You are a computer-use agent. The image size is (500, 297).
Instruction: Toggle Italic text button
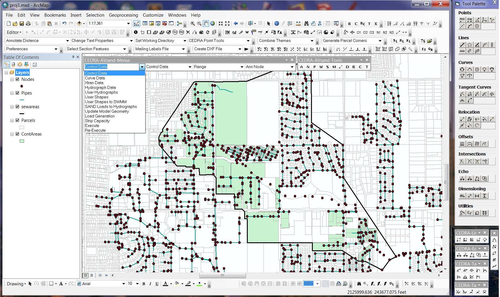tap(150, 284)
